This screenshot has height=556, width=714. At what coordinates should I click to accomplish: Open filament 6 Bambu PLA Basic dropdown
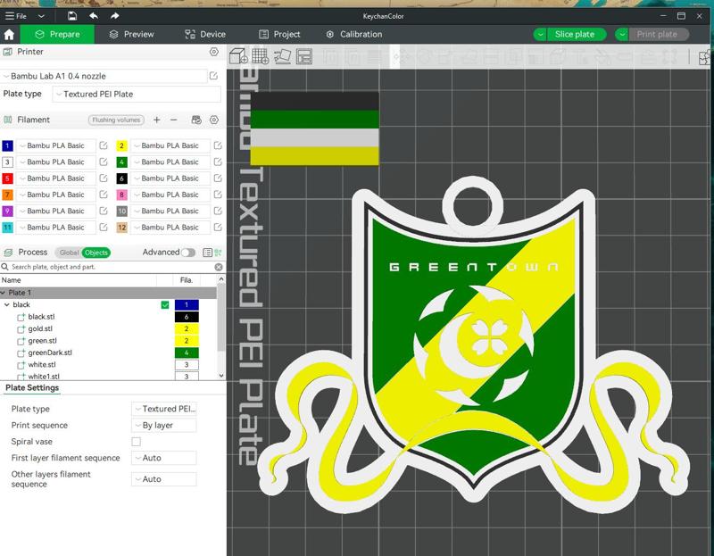[170, 178]
